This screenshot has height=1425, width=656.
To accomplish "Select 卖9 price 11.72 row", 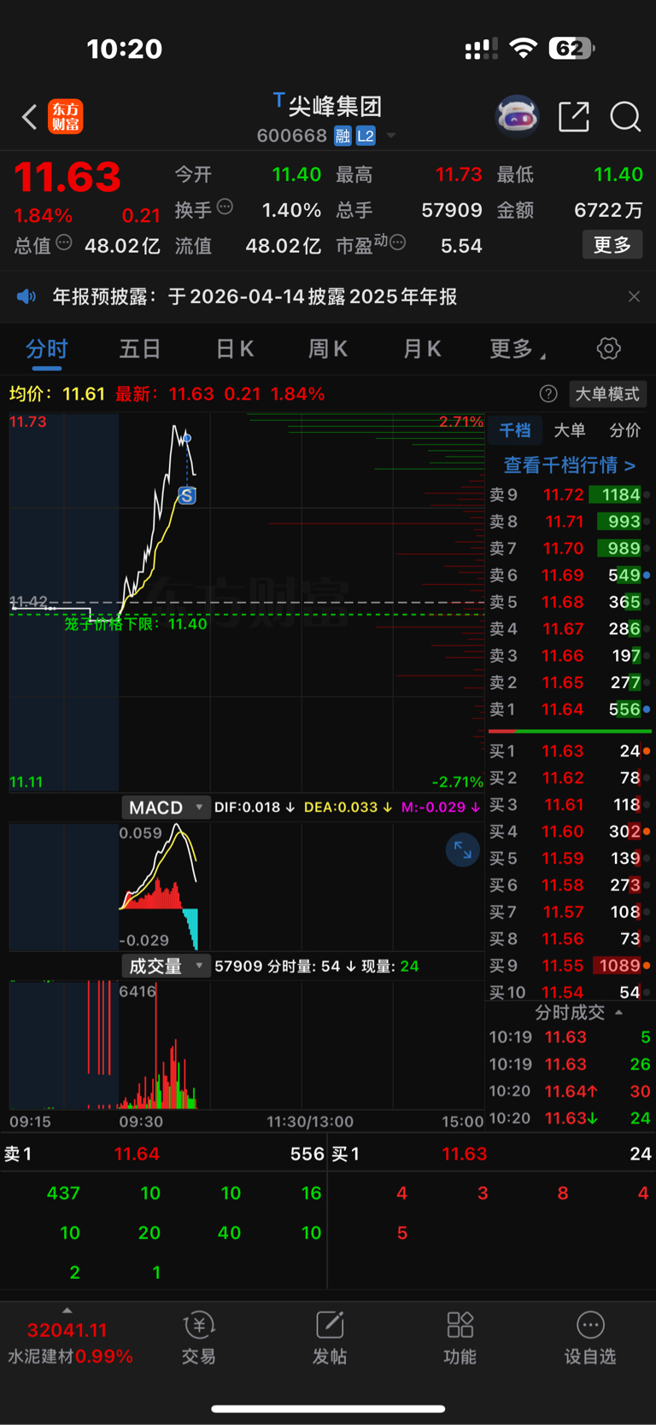I will pos(570,494).
